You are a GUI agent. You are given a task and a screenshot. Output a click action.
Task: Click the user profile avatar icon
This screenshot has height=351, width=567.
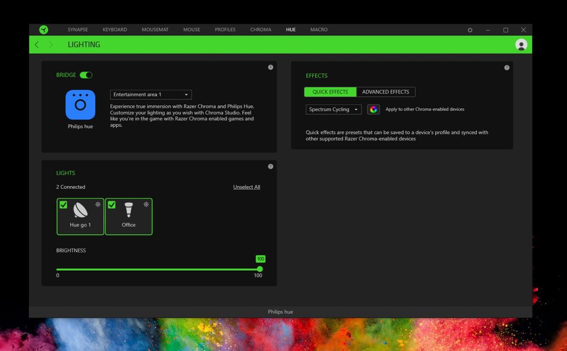[x=521, y=44]
